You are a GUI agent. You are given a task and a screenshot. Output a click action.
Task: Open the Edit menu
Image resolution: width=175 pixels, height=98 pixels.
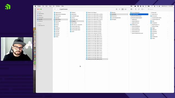(x=46, y=6)
